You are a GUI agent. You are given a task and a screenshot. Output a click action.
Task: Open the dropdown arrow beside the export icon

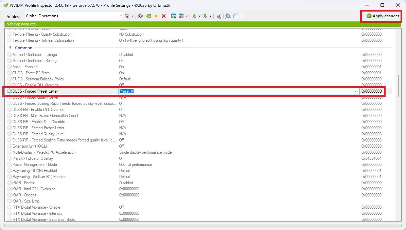(199, 16)
